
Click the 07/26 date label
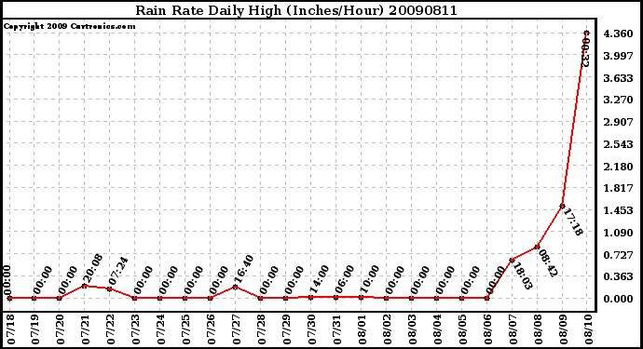212,329
